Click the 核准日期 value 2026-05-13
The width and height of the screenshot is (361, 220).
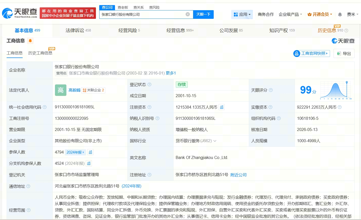307,130
